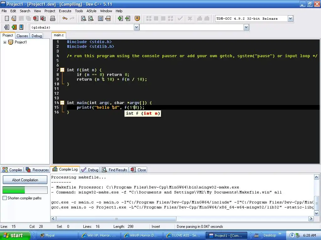Open the AStyle menu
Screen dimensions: 321x240
point(91,11)
